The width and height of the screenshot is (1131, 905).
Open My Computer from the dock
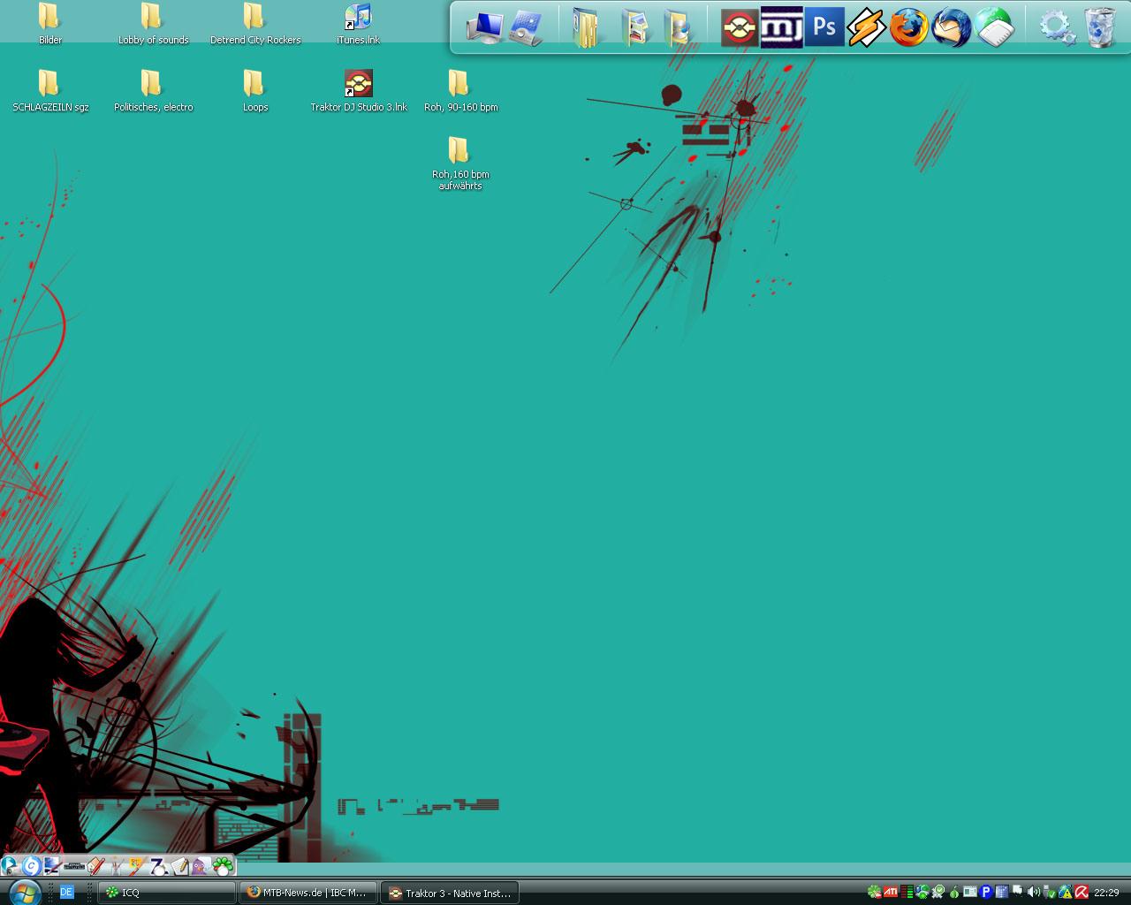[484, 27]
